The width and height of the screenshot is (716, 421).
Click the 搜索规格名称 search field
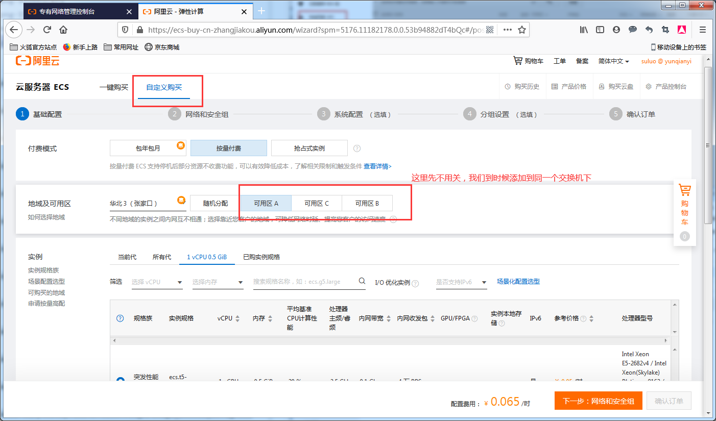coord(304,282)
